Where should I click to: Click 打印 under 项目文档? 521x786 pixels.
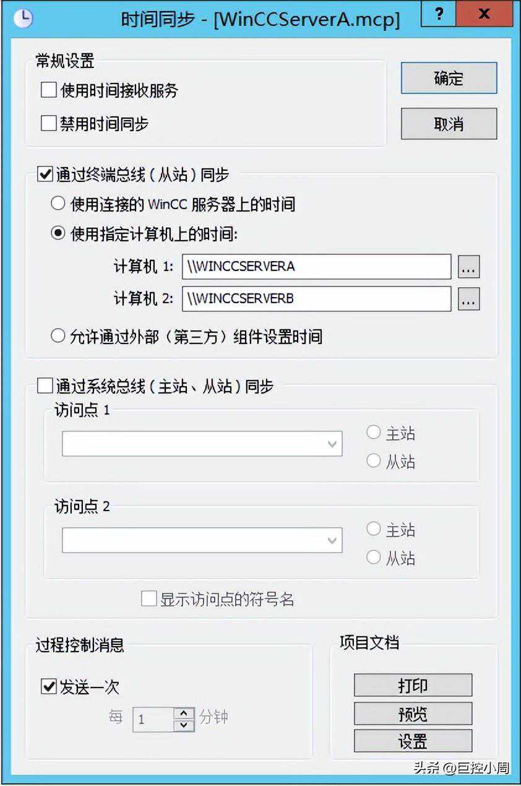click(x=413, y=686)
